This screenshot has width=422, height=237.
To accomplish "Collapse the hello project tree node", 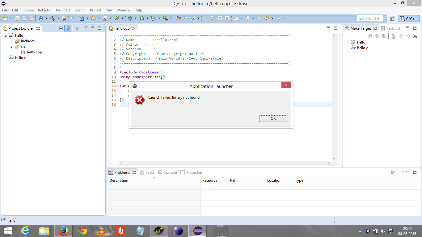I will (6, 35).
